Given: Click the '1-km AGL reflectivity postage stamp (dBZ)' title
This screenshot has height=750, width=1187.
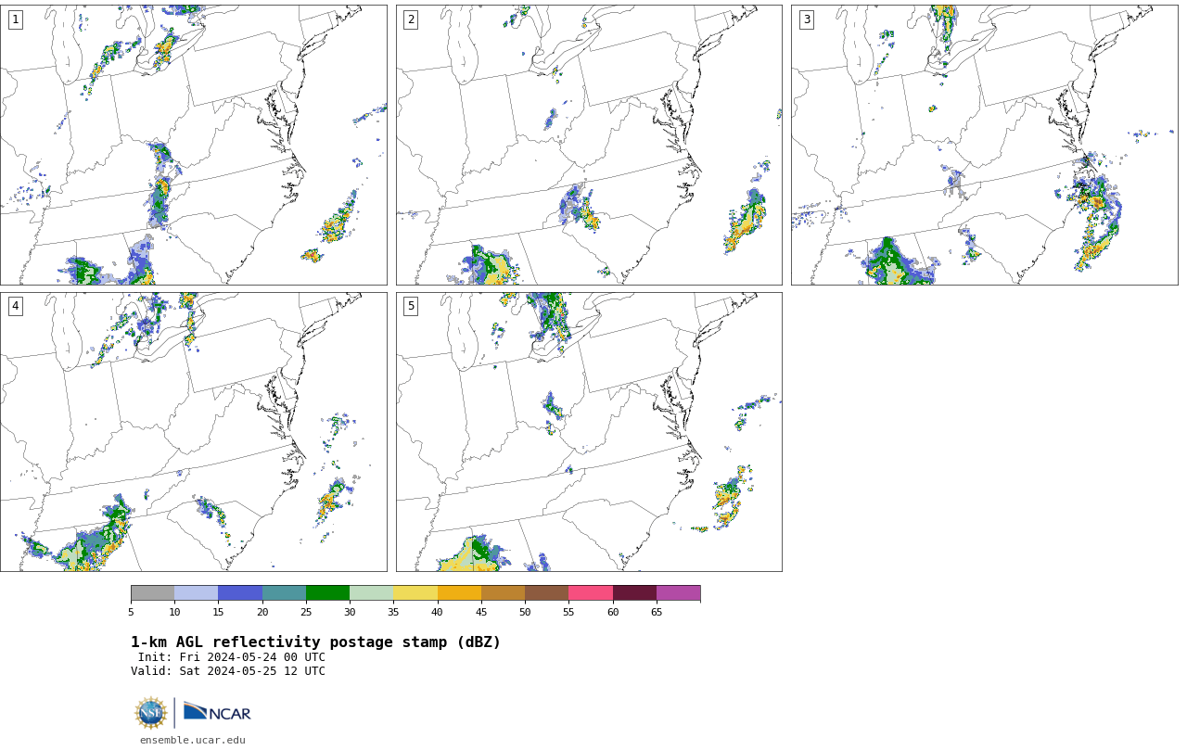Looking at the screenshot, I should [315, 642].
